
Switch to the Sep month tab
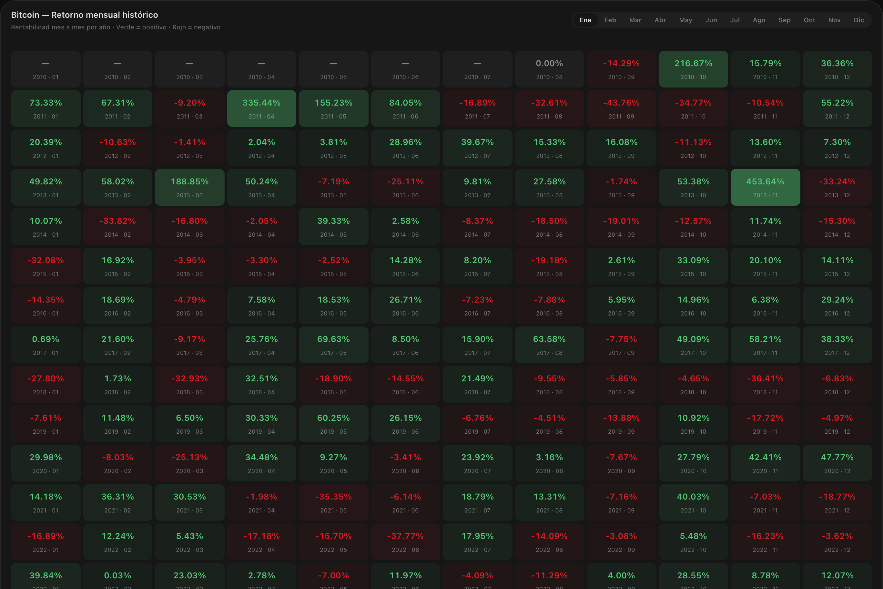tap(784, 20)
